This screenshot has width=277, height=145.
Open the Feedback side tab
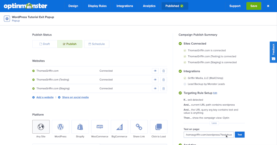click(x=273, y=52)
